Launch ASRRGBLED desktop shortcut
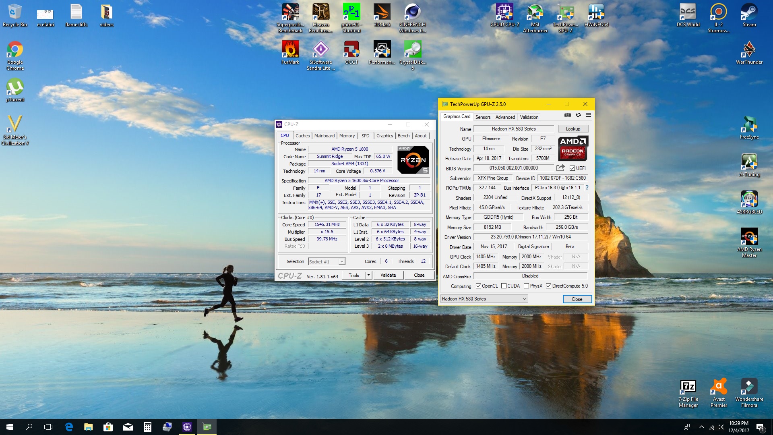Screen dimensions: 773x435 click(749, 203)
